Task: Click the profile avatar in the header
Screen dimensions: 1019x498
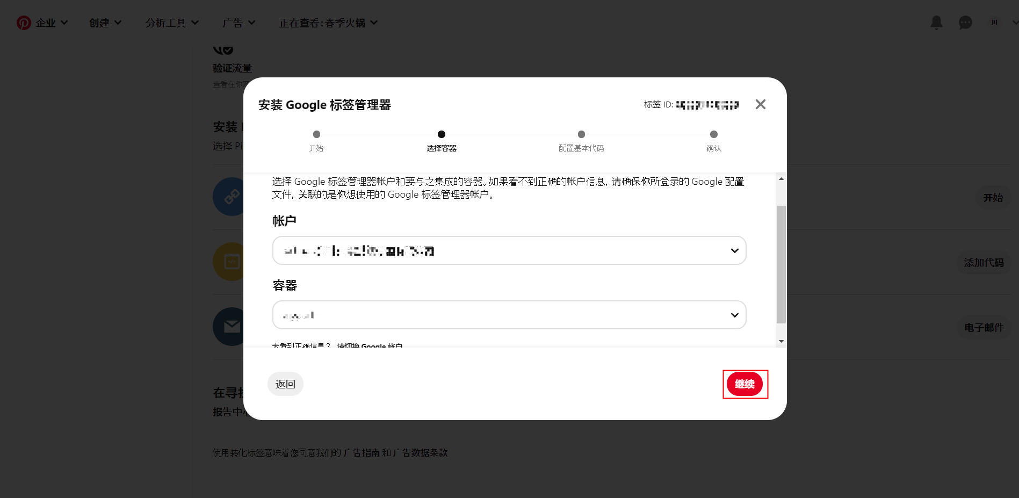Action: point(994,23)
